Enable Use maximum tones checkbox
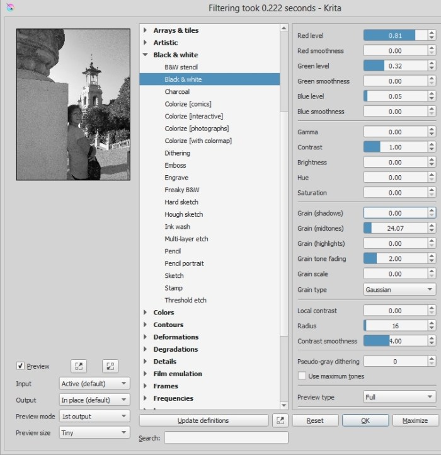Viewport: 441px width, 455px height. (302, 376)
